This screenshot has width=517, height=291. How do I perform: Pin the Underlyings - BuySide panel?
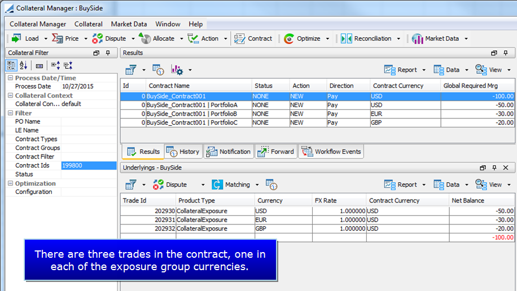point(494,167)
